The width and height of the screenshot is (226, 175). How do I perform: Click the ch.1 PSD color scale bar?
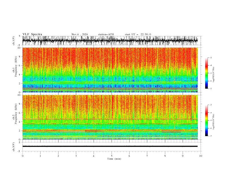[206, 73]
